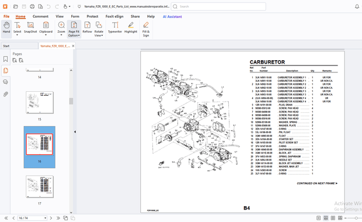Redo the action in the quick toolbar
The image size is (362, 222).
point(57,6)
